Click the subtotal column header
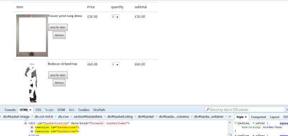 (x=141, y=7)
